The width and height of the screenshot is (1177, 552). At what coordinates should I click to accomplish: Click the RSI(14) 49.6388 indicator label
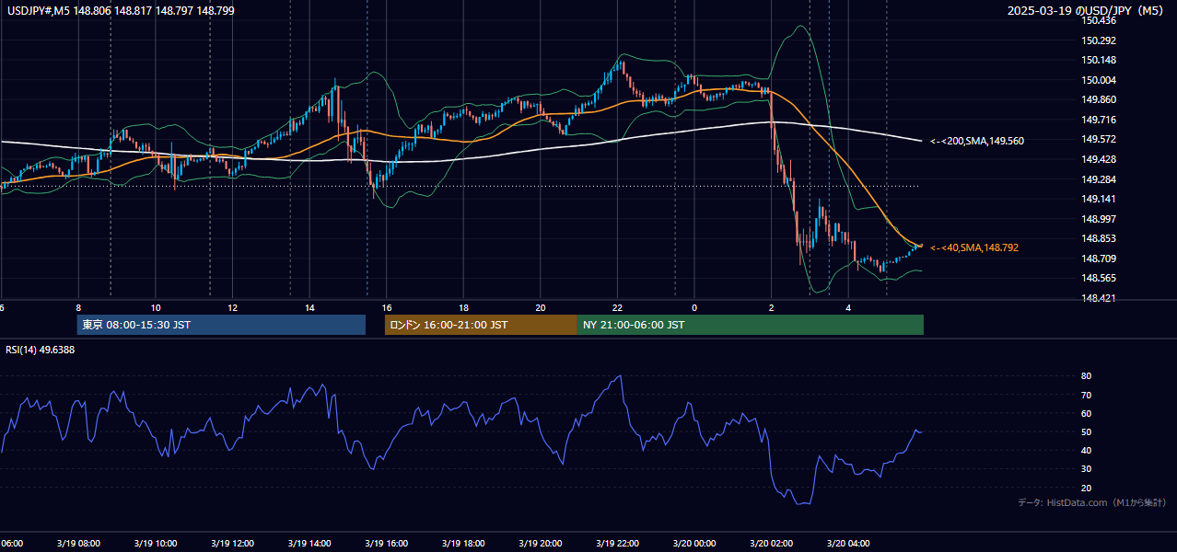(x=41, y=350)
